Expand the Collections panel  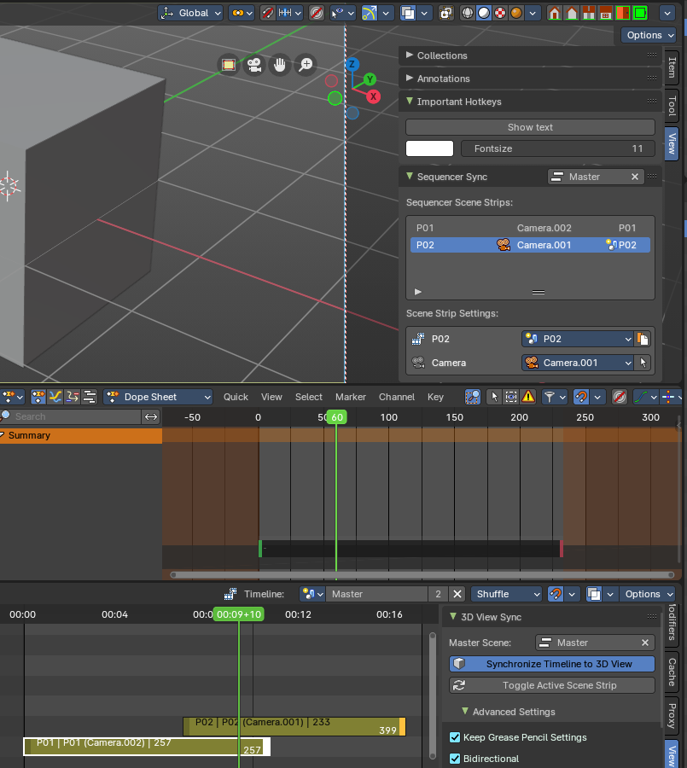pos(530,55)
